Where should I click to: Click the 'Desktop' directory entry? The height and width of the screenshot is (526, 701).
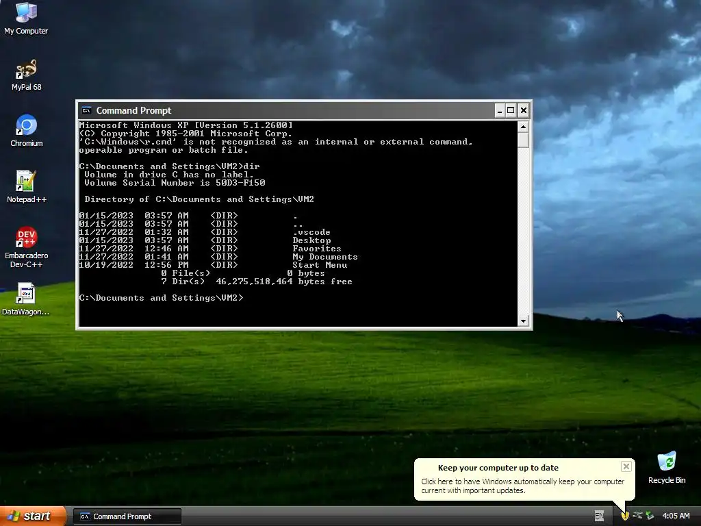311,240
